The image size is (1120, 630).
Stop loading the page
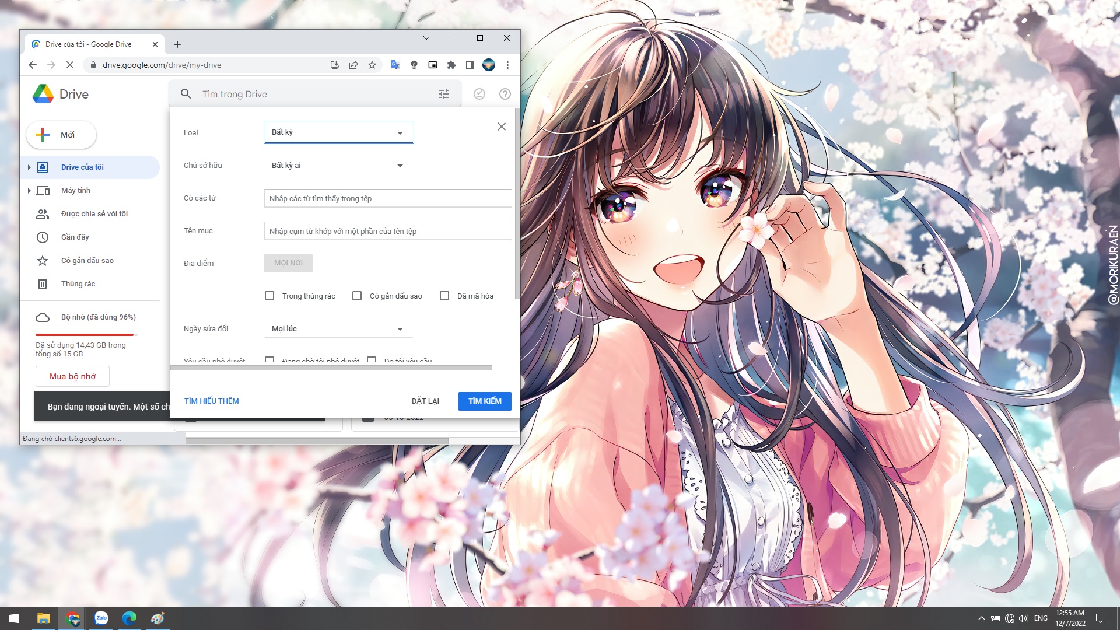click(69, 65)
